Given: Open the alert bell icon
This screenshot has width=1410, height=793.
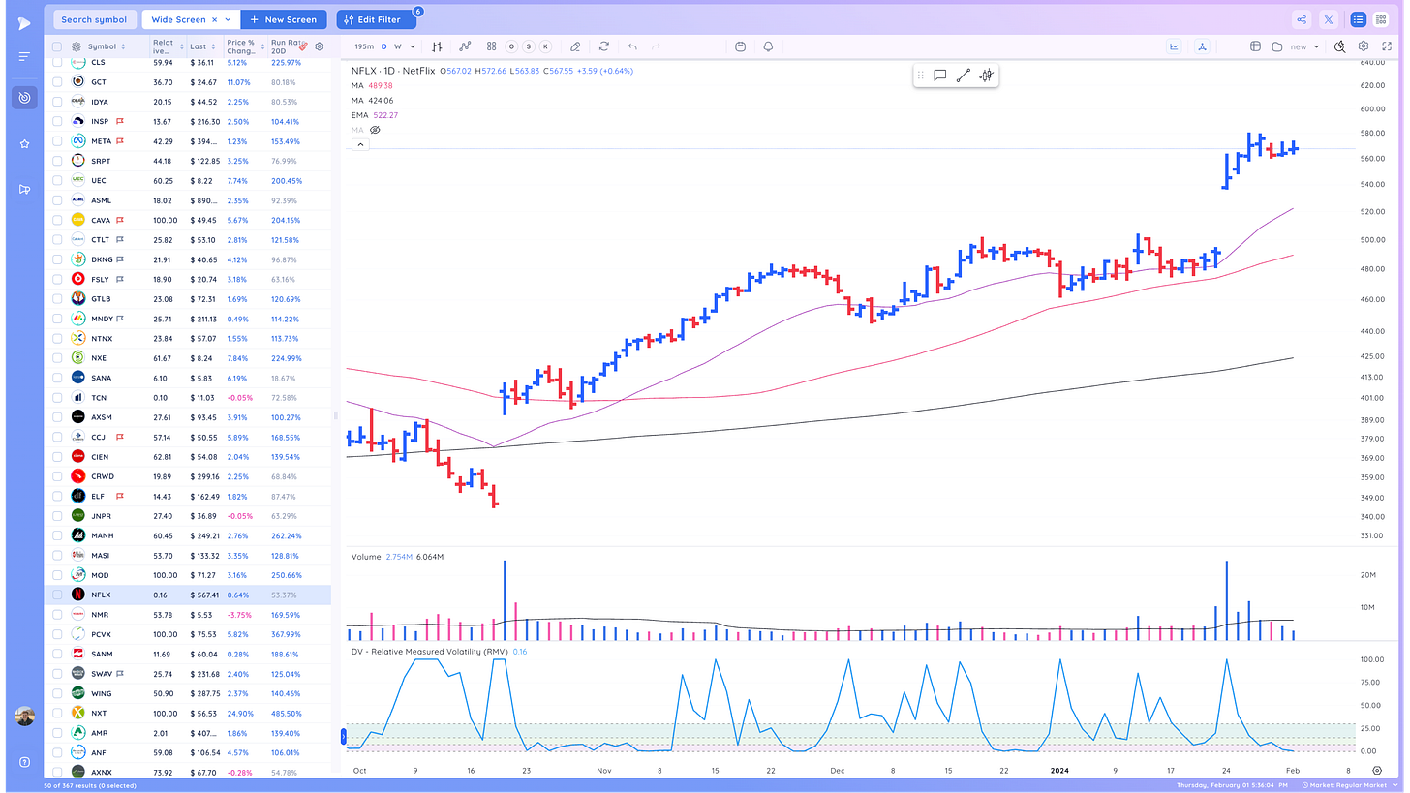Looking at the screenshot, I should [768, 46].
